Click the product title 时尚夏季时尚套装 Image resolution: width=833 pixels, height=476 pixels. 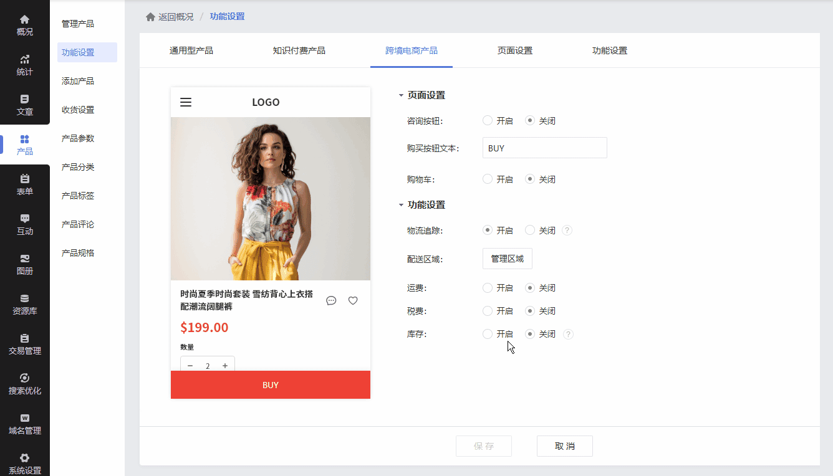pos(247,300)
